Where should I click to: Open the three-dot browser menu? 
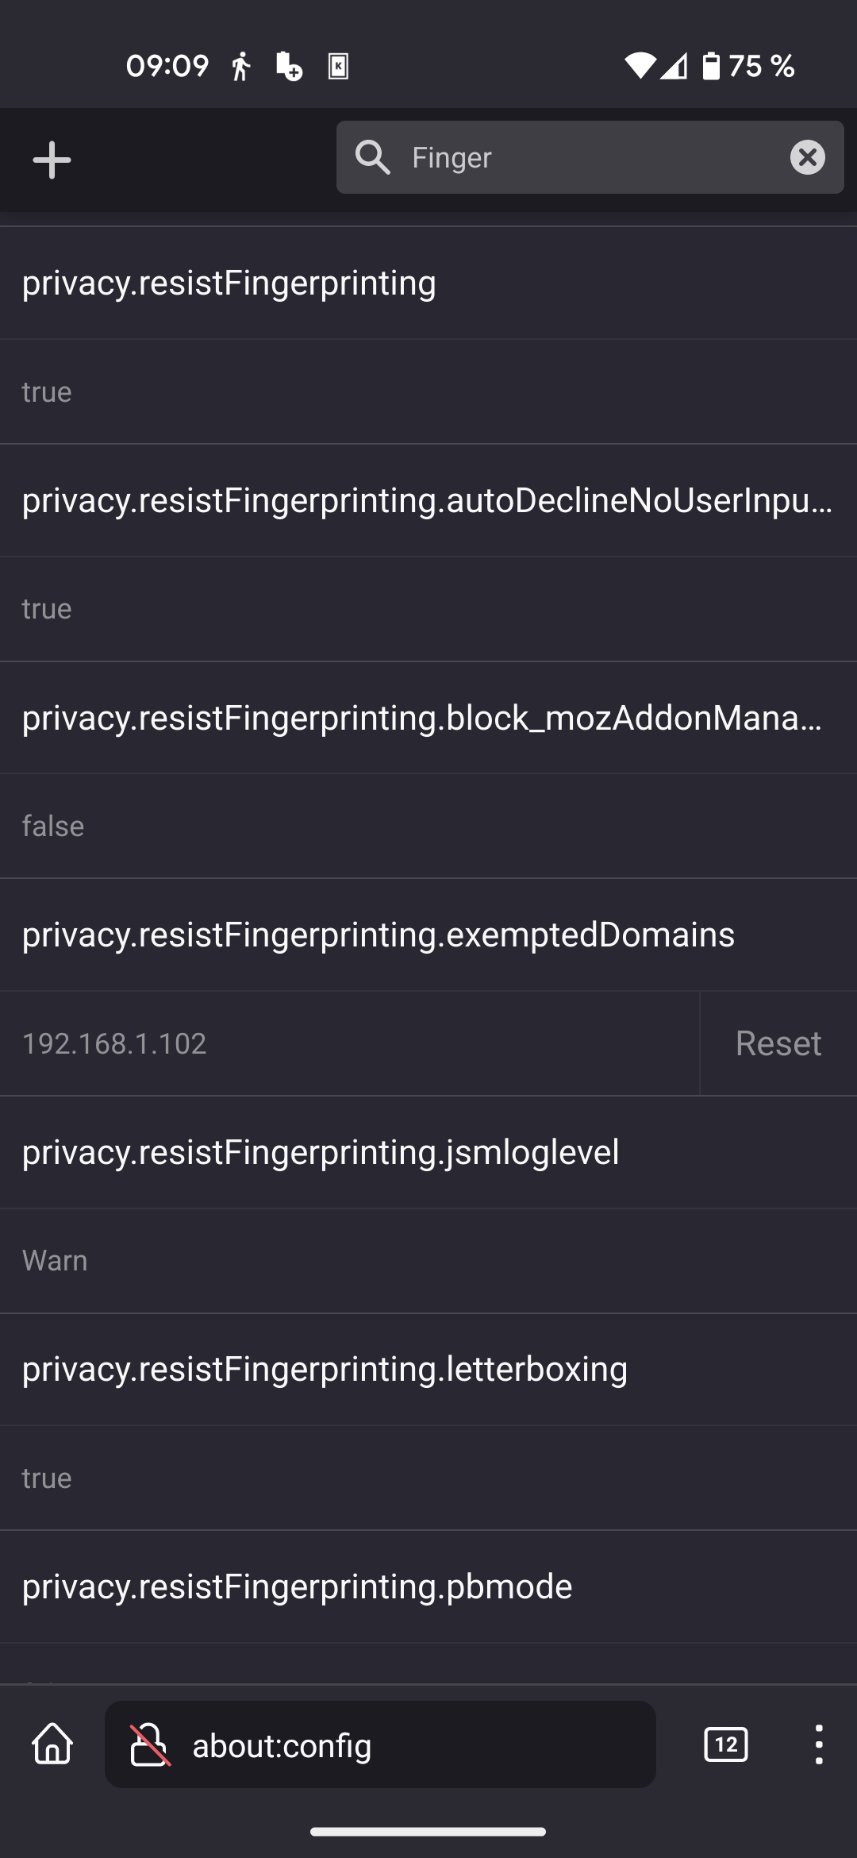tap(818, 1744)
